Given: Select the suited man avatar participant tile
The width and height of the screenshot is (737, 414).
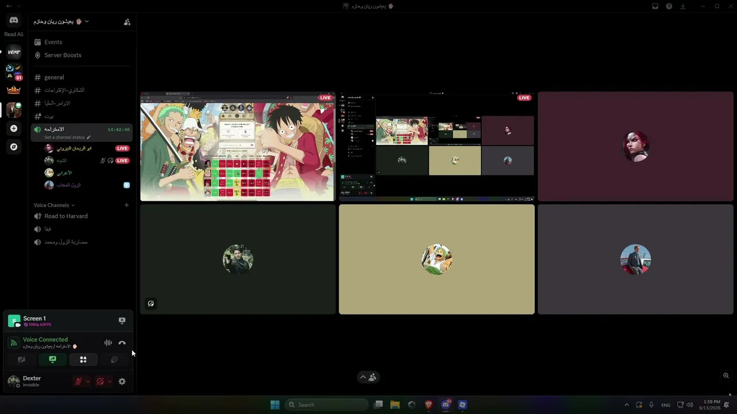Looking at the screenshot, I should click(636, 259).
